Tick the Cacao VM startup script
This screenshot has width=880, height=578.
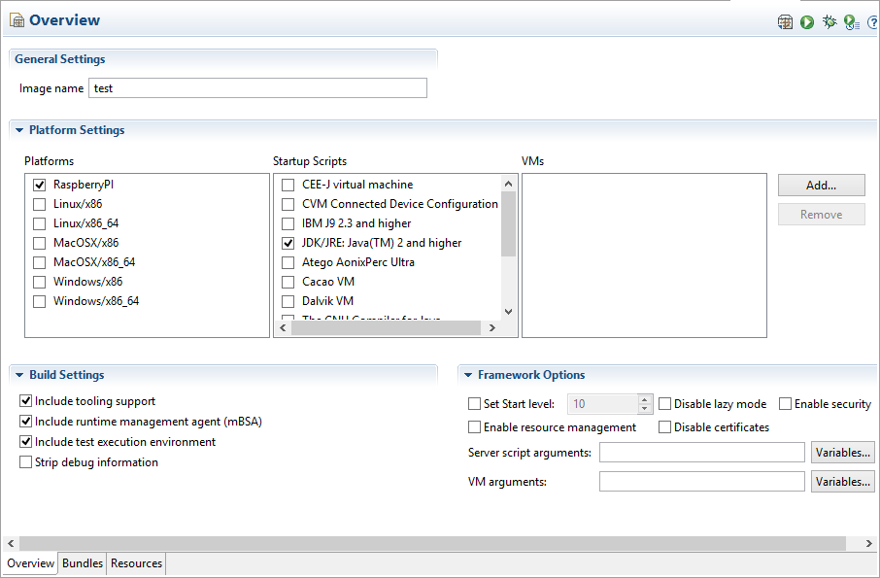point(288,282)
